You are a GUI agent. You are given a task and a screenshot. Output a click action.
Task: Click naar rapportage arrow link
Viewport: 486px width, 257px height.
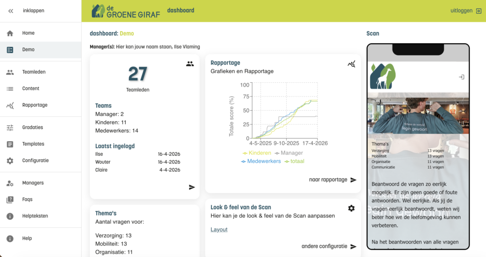point(333,180)
